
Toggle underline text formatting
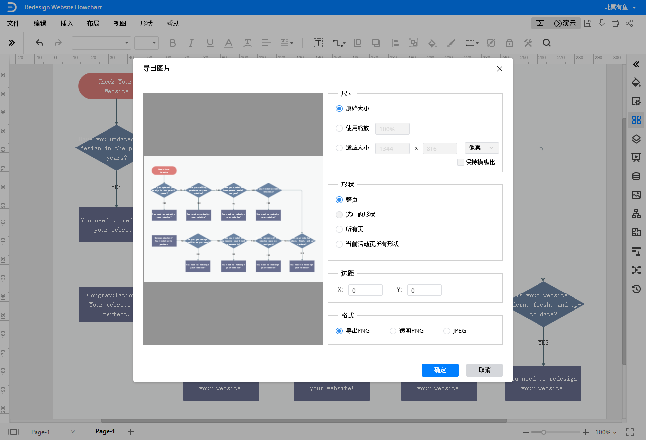(210, 43)
